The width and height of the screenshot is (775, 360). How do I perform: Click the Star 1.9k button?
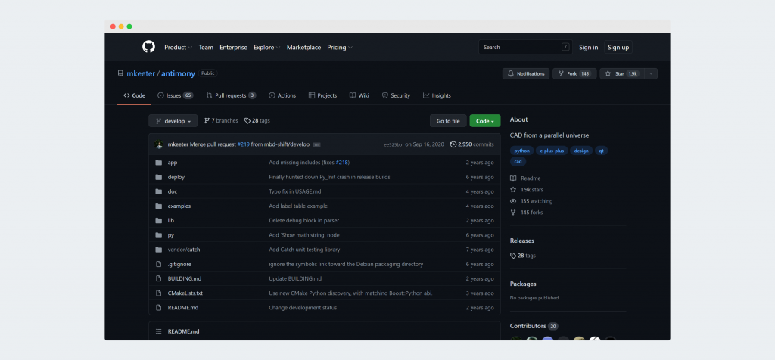coord(622,73)
